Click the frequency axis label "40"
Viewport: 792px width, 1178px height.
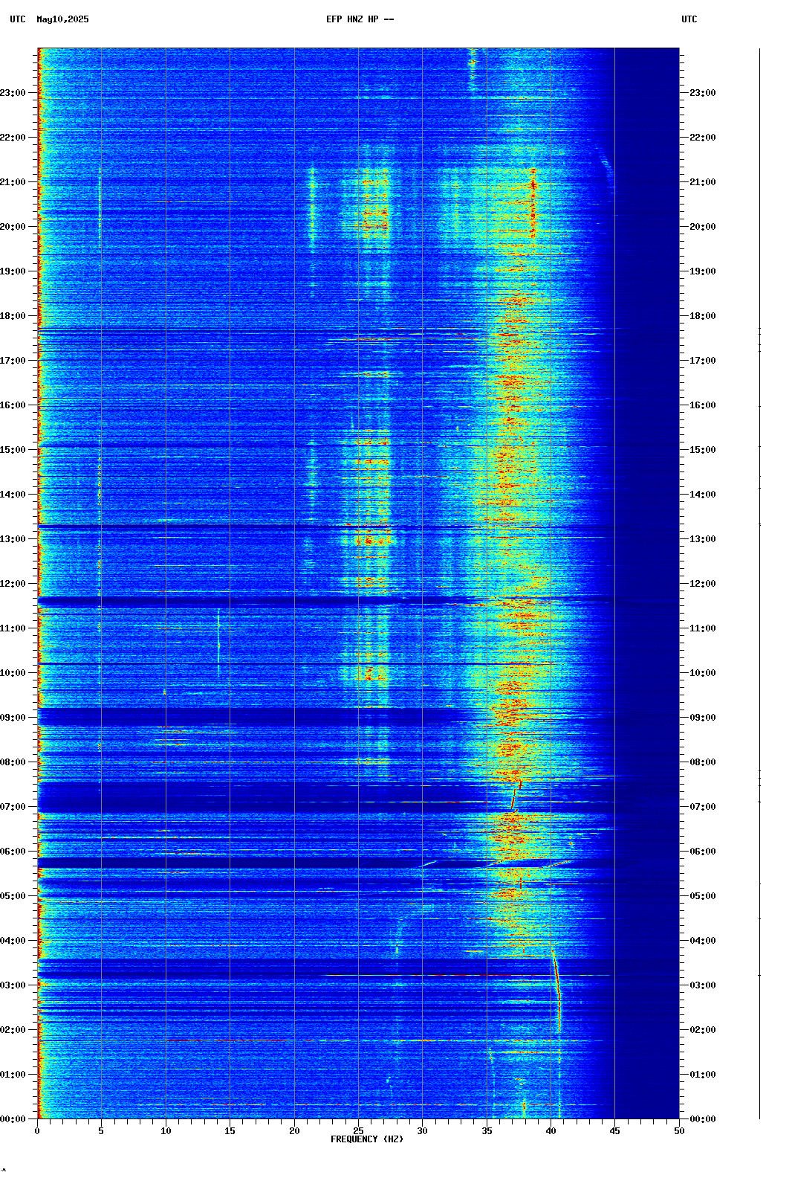click(x=551, y=1131)
